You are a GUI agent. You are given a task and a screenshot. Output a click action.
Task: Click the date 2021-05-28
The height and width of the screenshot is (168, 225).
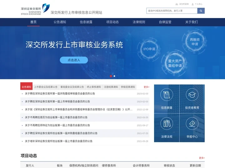point(142,141)
